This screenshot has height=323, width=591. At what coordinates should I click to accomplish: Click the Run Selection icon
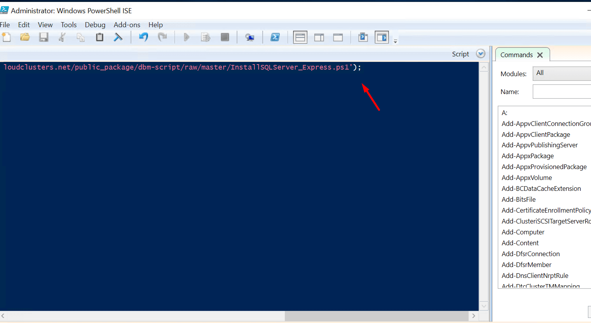(206, 37)
